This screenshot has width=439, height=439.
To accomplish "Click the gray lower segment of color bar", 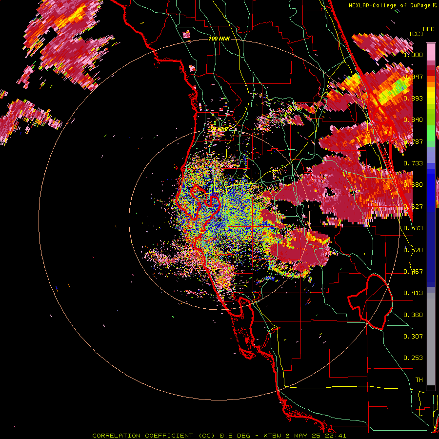I will (x=431, y=339).
